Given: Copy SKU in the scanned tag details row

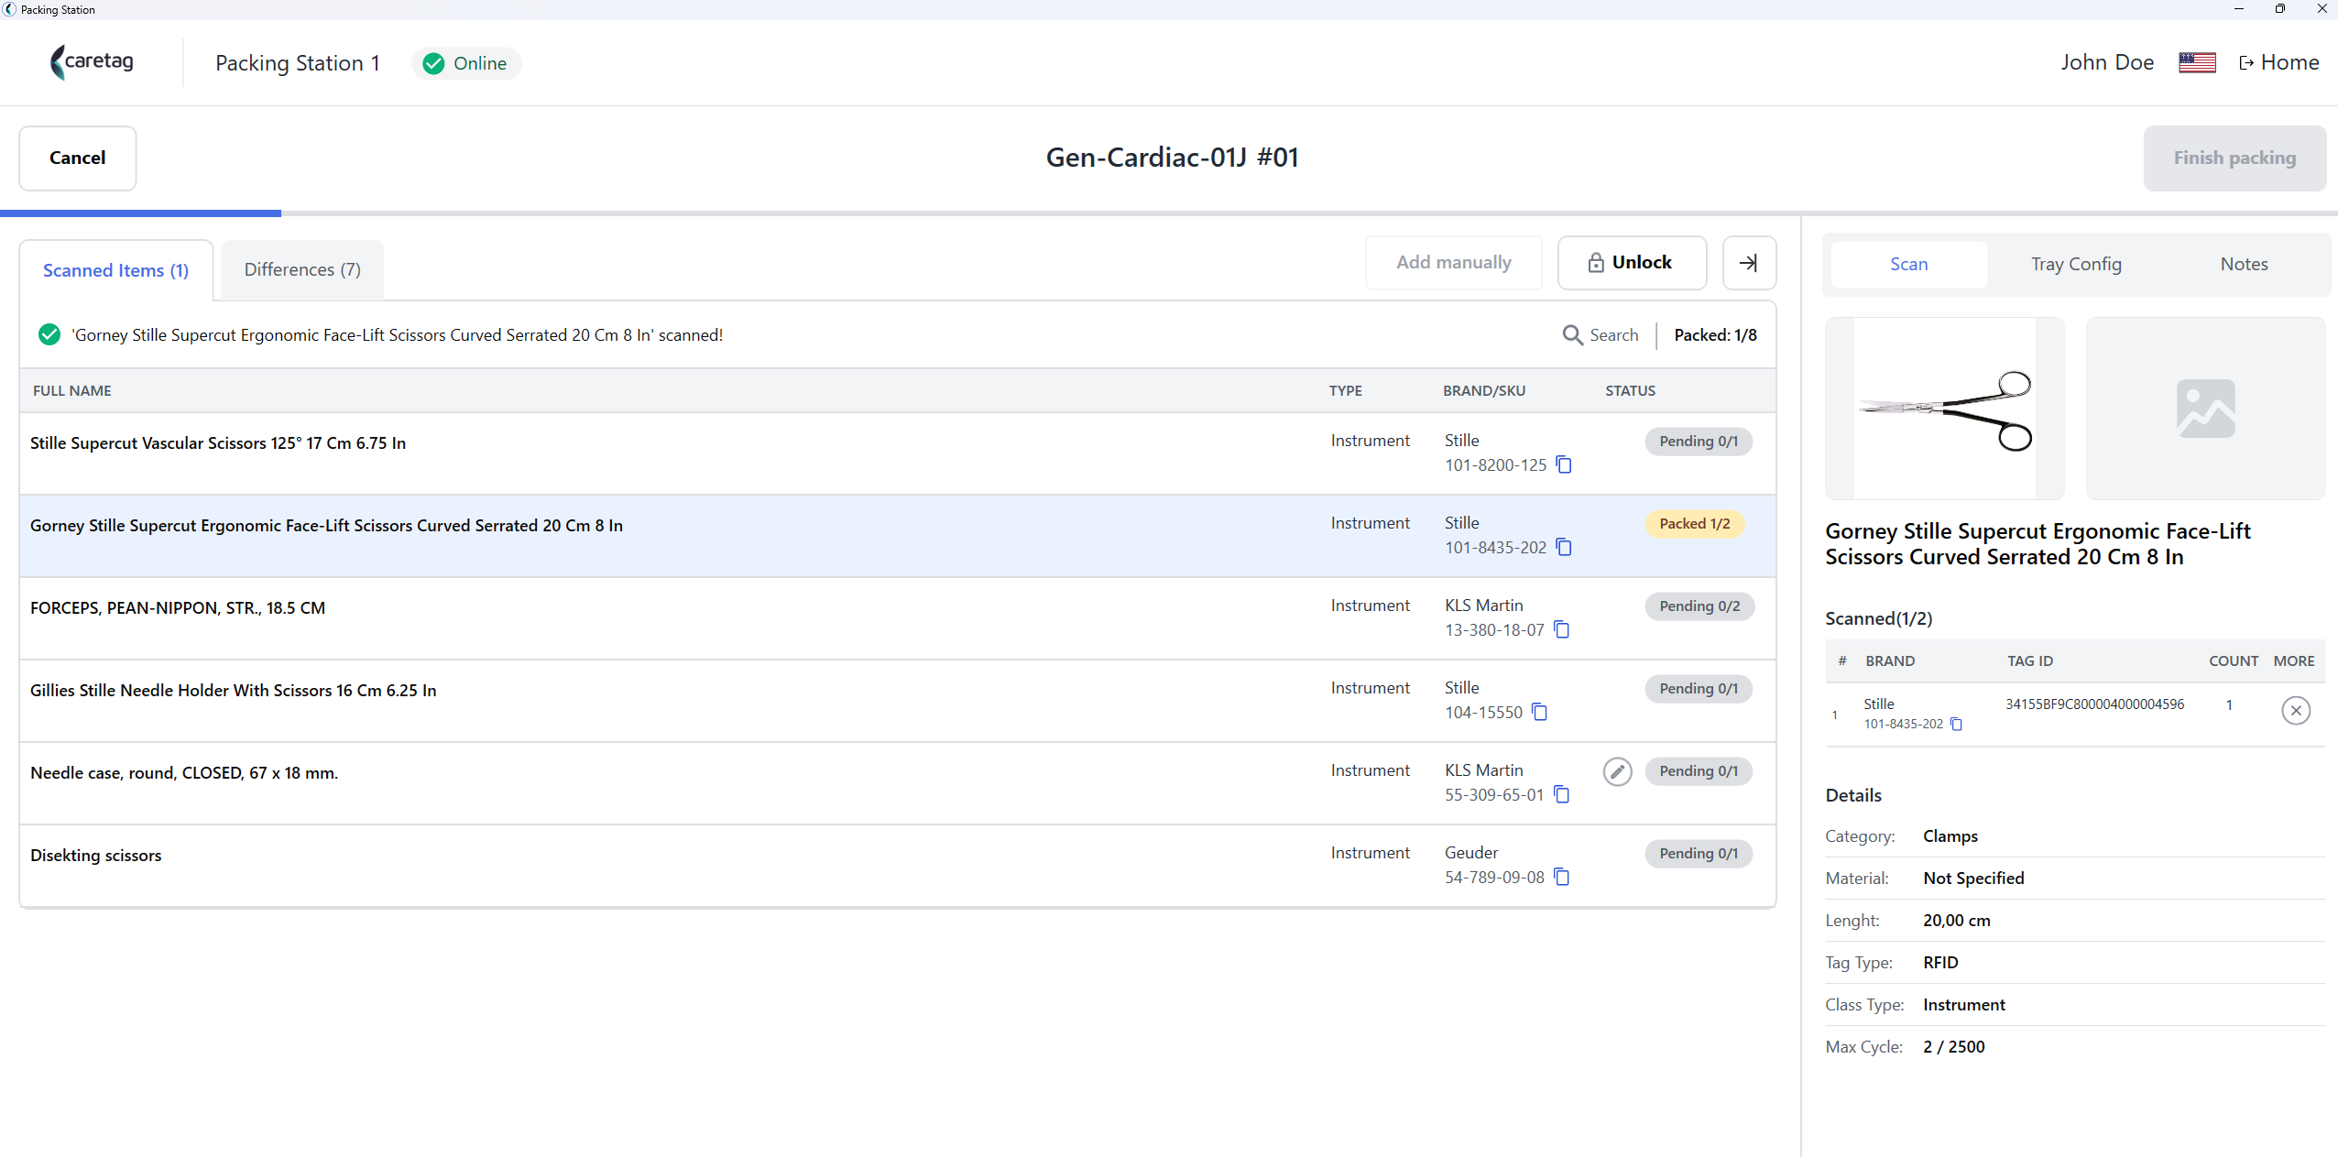Looking at the screenshot, I should [1956, 725].
